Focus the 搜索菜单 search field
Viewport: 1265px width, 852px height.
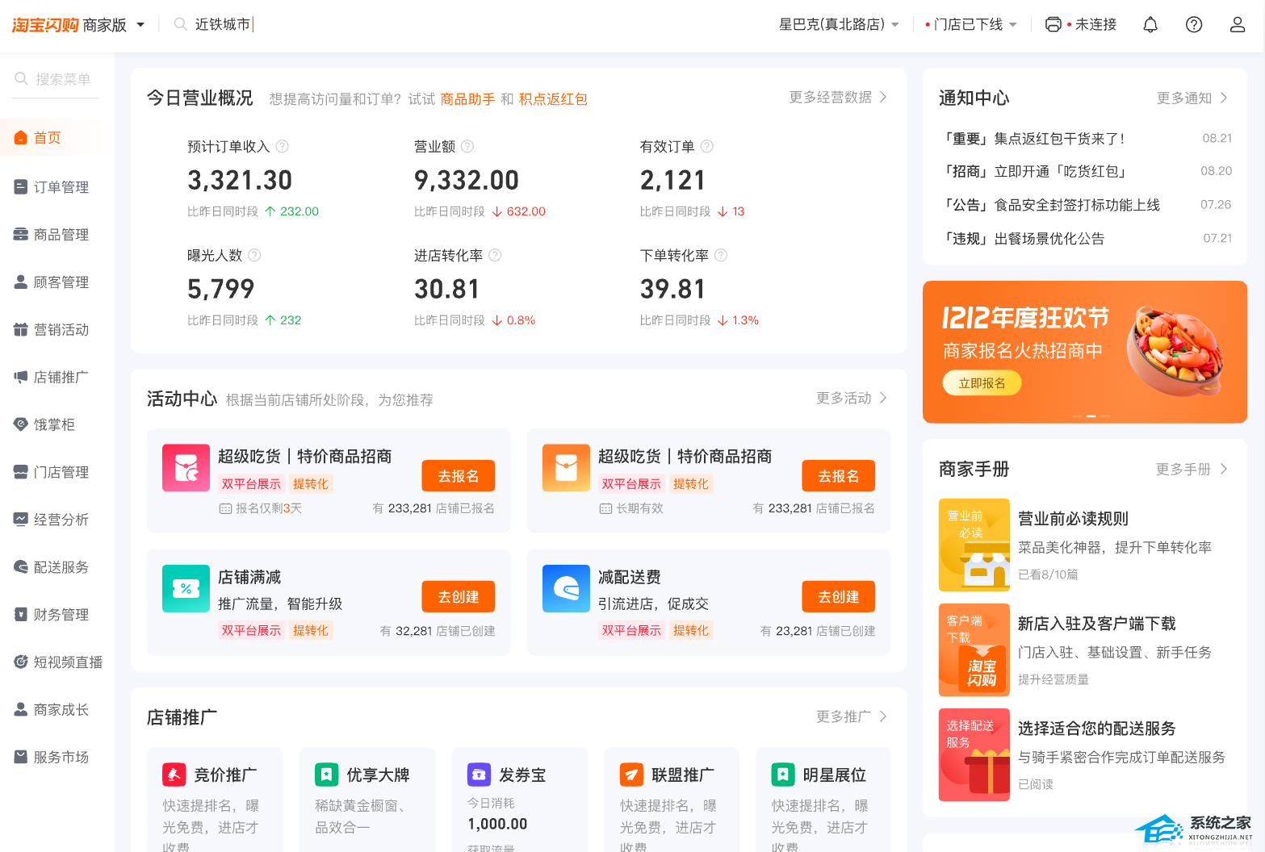pos(57,79)
